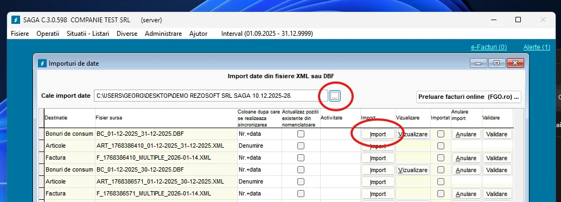Open the Fisiere menu
The height and width of the screenshot is (202, 561).
(20, 34)
